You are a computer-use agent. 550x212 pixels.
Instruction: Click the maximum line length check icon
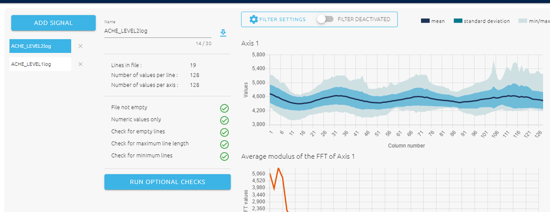224,144
